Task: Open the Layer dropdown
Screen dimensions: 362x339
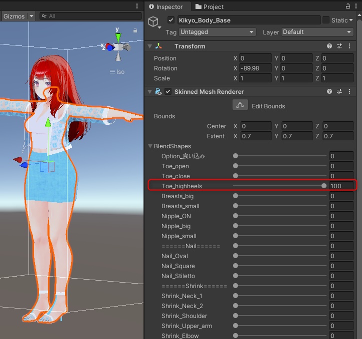Action: click(317, 32)
